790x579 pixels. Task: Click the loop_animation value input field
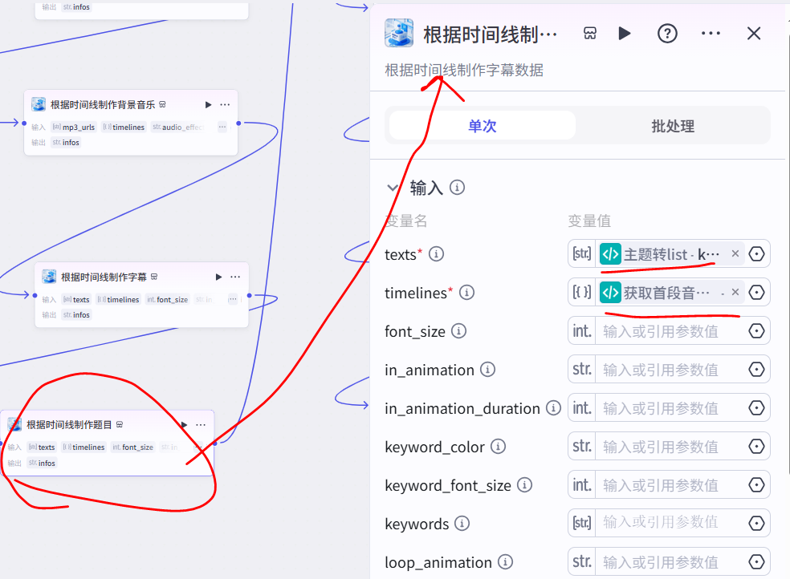pos(670,562)
